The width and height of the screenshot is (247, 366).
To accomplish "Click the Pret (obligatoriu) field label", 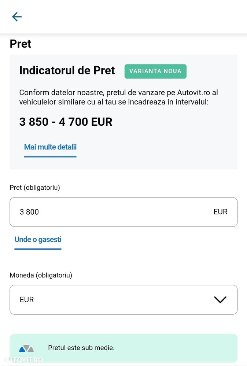I will (x=35, y=188).
